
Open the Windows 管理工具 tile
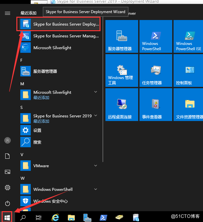[122, 71]
